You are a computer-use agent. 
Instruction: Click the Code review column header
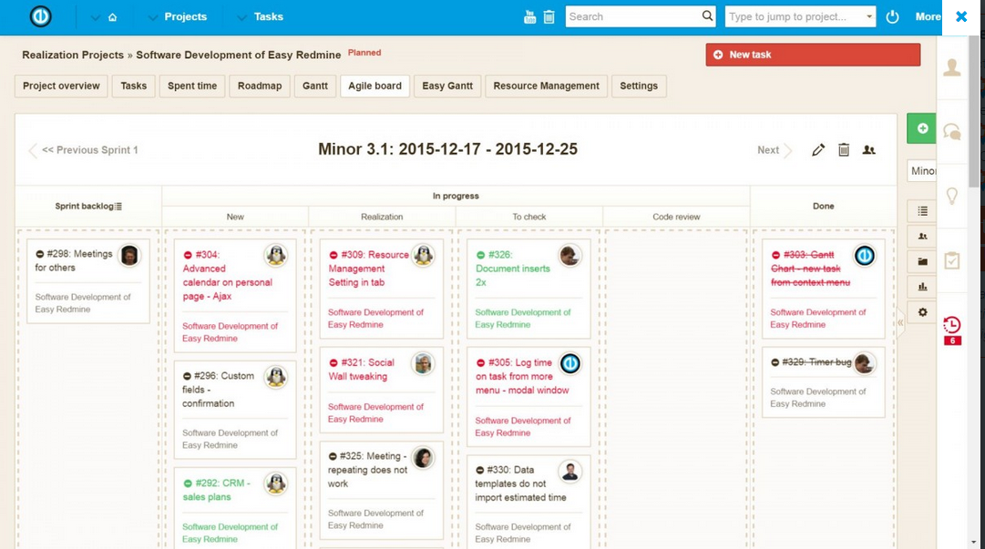point(676,217)
